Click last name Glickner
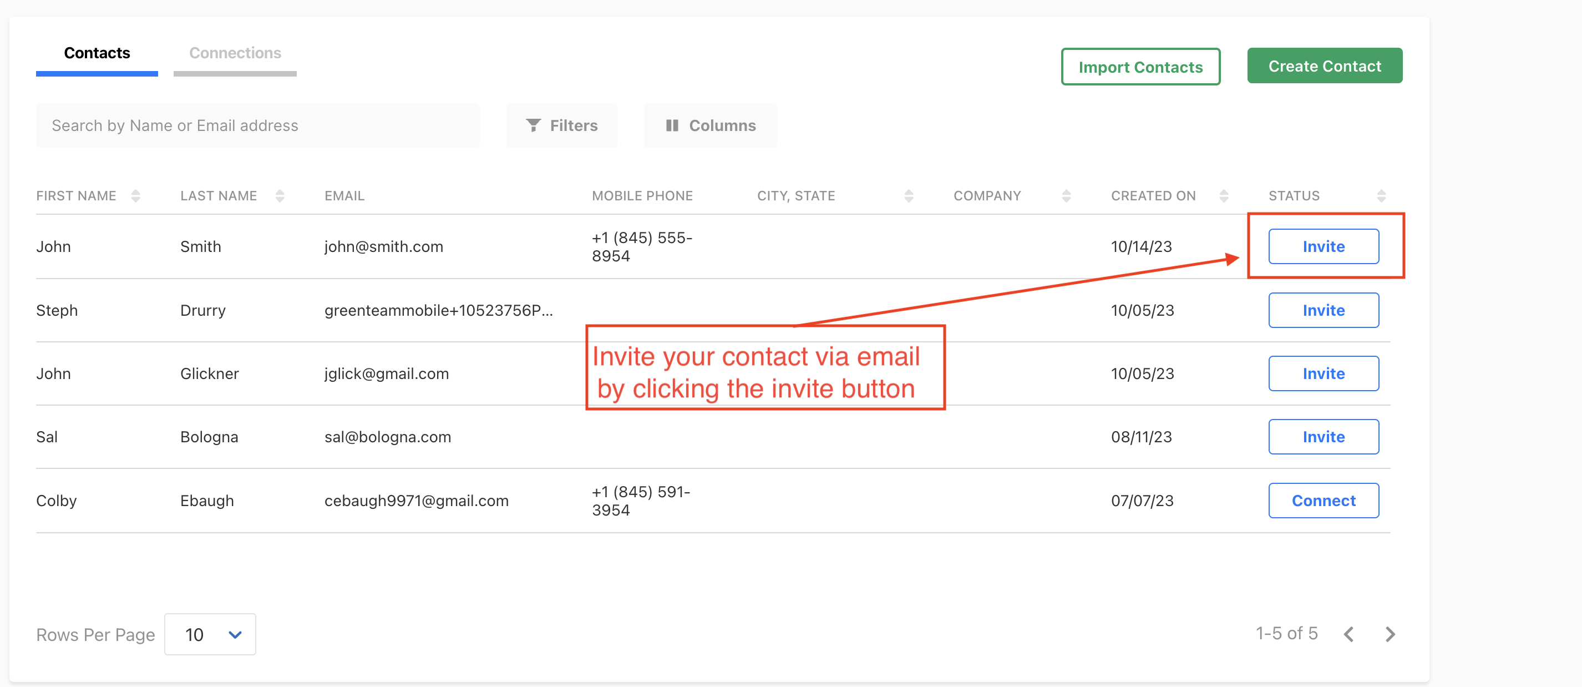Image resolution: width=1582 pixels, height=687 pixels. (210, 373)
